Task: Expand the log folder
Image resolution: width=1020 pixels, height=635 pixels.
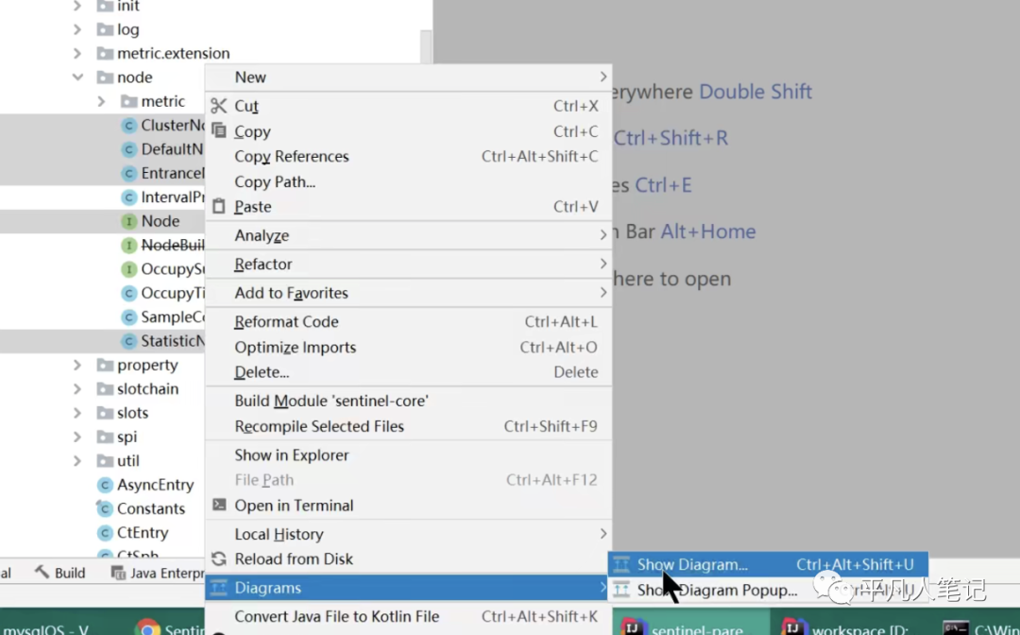Action: pyautogui.click(x=77, y=29)
